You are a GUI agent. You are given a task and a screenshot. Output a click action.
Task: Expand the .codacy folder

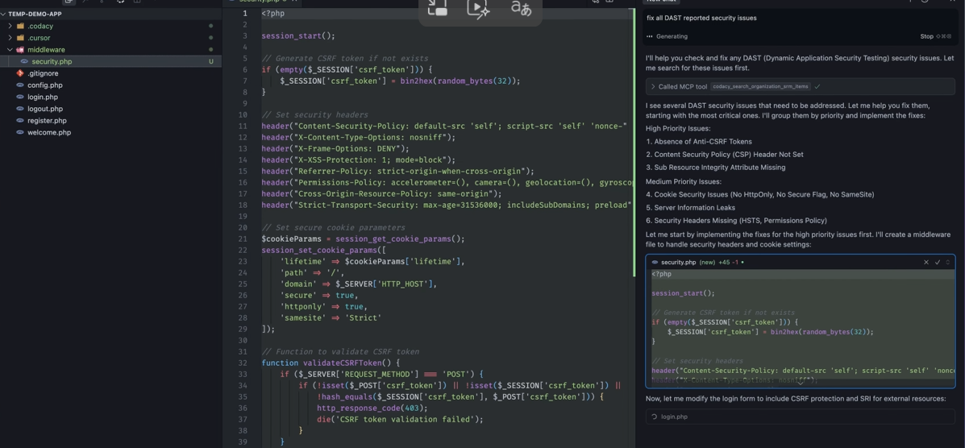click(10, 26)
